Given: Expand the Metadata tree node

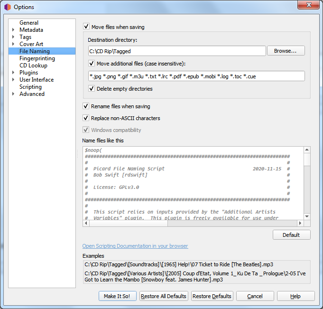Looking at the screenshot, I should (13, 30).
